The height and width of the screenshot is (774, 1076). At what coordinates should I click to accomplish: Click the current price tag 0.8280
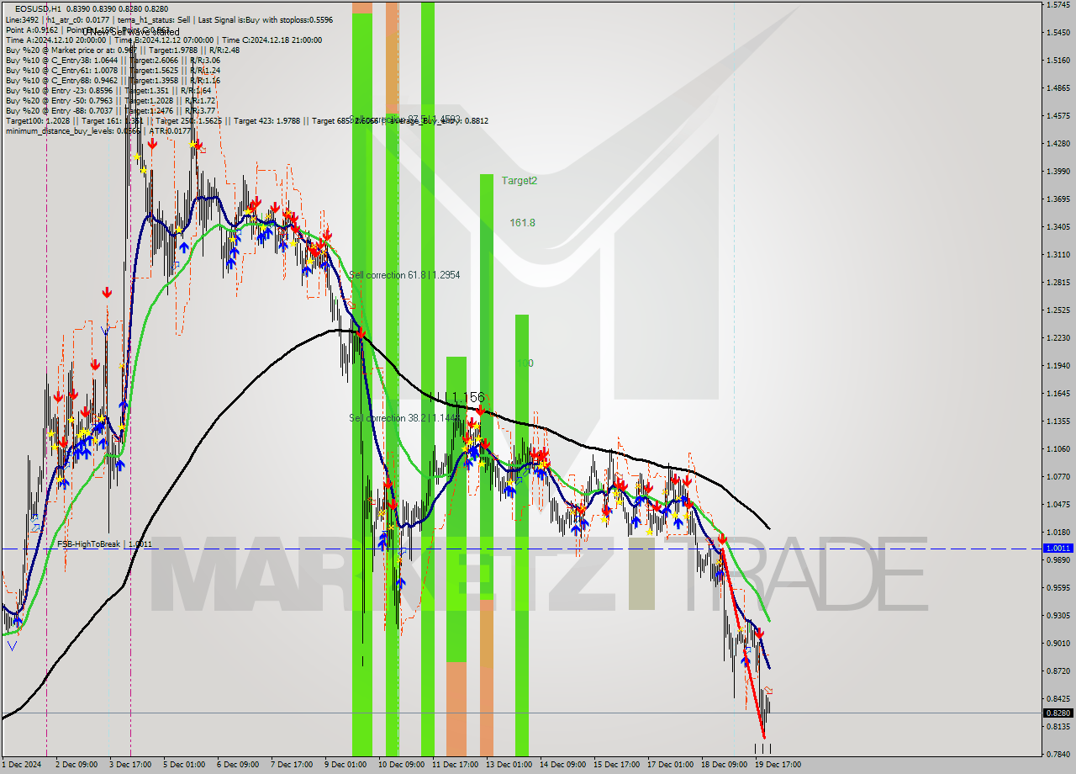pyautogui.click(x=1058, y=713)
